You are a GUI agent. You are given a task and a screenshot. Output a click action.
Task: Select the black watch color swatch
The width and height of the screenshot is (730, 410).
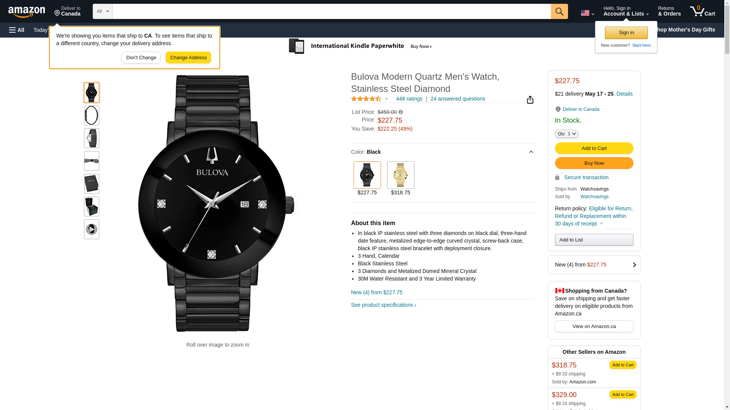point(367,175)
